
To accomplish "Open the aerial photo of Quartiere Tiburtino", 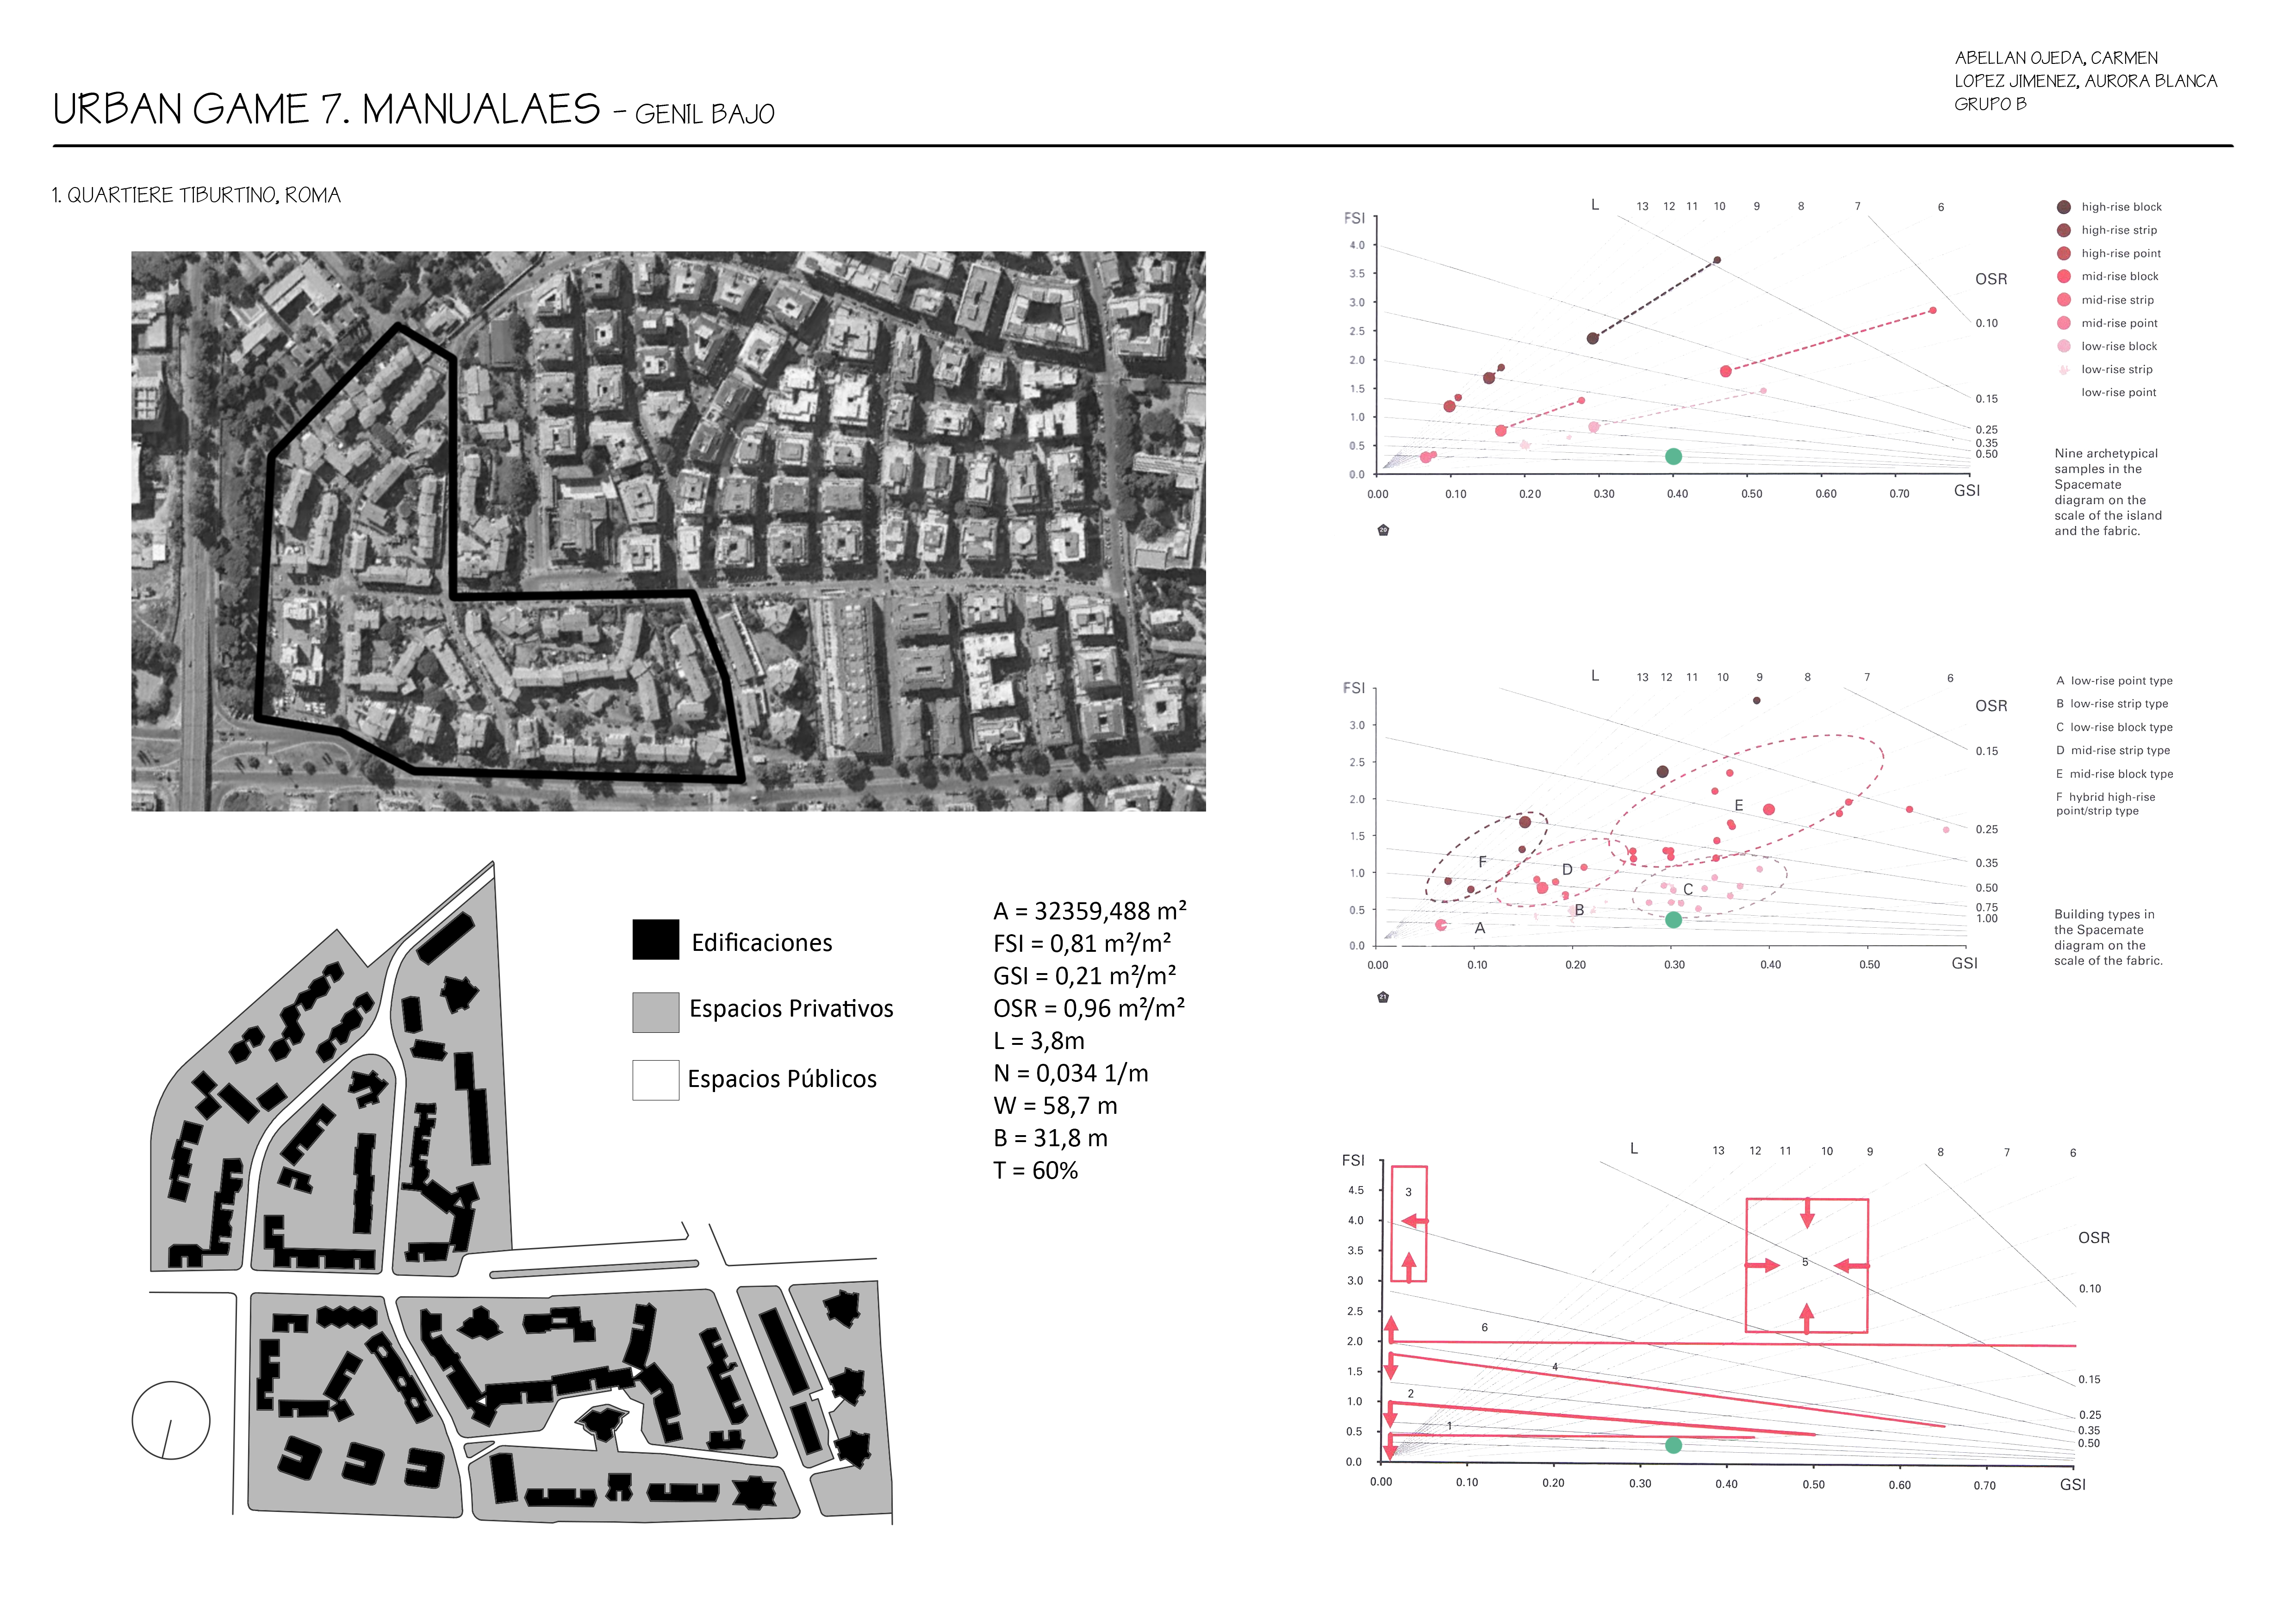I will click(668, 531).
